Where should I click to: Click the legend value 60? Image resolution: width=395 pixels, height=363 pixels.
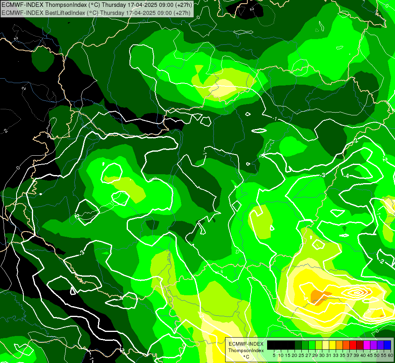[x=391, y=355]
